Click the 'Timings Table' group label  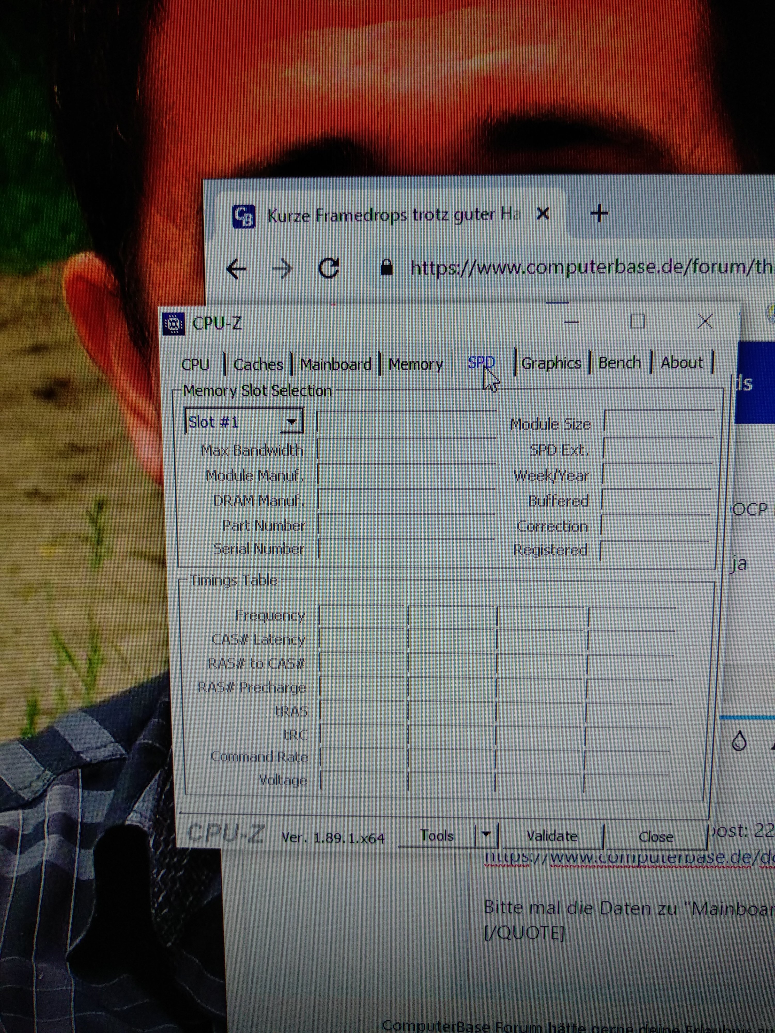click(234, 581)
